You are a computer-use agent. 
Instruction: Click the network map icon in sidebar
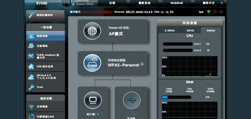pyautogui.click(x=31, y=36)
